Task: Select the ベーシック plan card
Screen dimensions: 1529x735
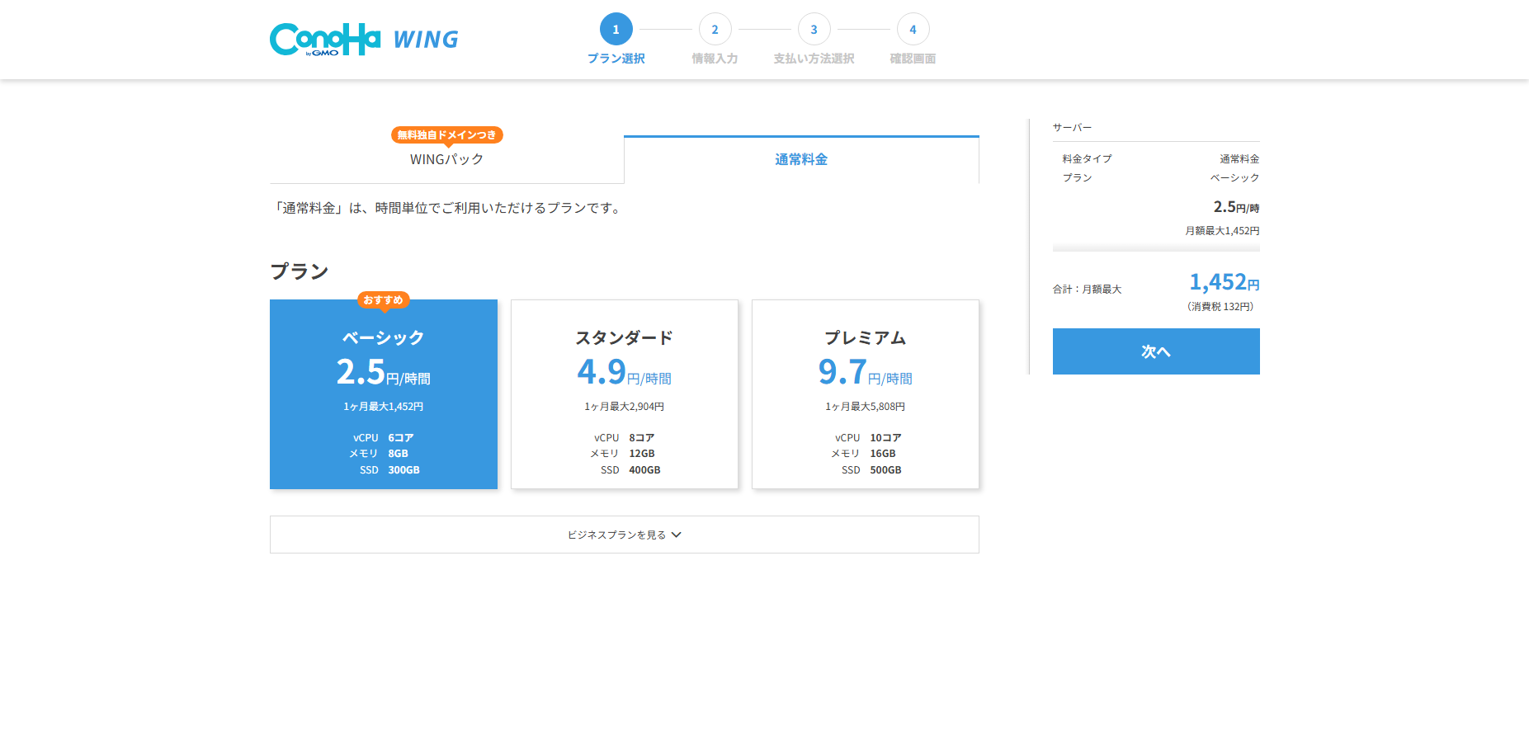Action: (384, 394)
